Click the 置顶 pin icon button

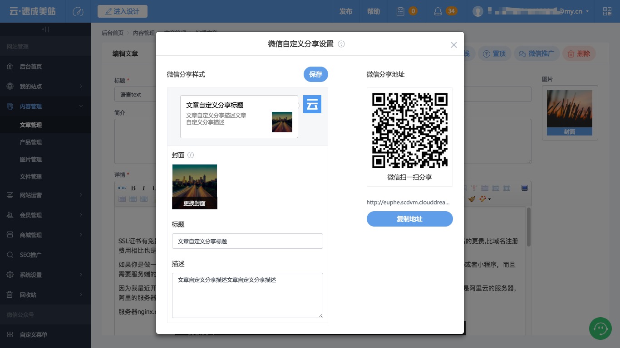(x=494, y=53)
